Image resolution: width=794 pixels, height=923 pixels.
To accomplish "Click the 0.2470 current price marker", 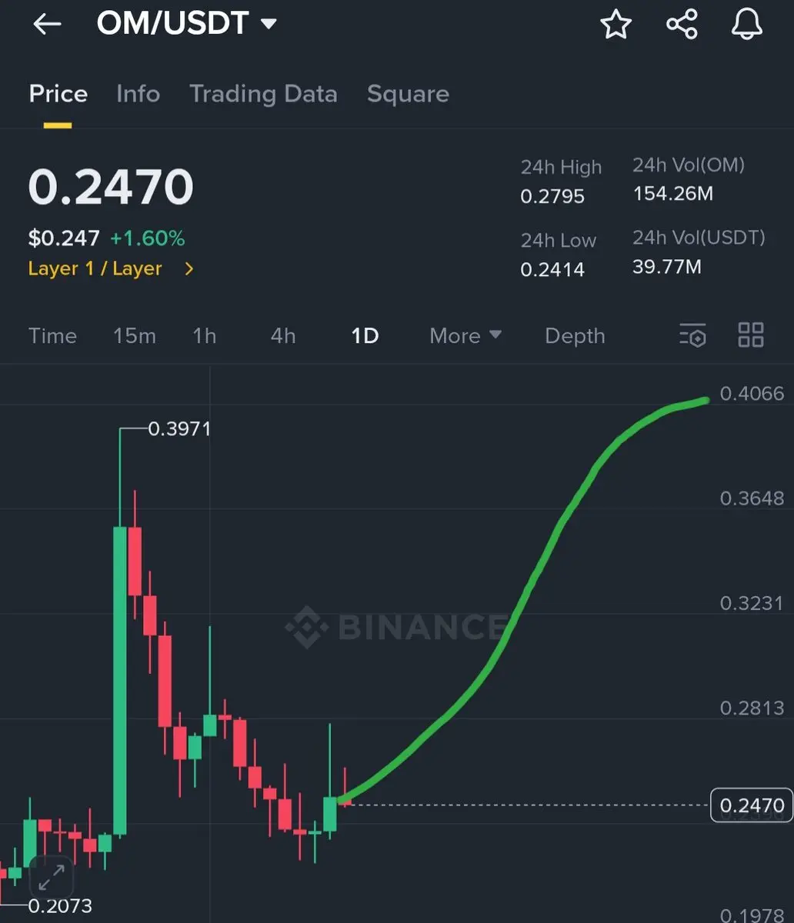I will coord(751,805).
